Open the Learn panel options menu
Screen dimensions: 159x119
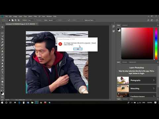click(158, 62)
